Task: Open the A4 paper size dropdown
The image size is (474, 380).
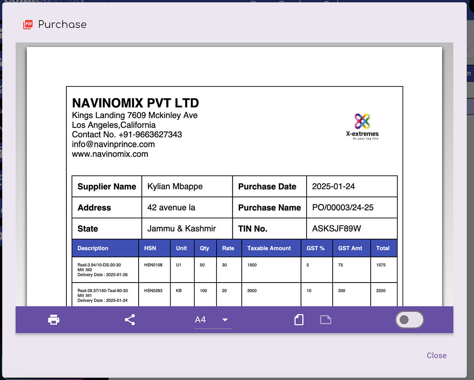Action: click(x=213, y=320)
